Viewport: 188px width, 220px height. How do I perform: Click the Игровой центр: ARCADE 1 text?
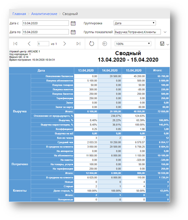[x=25, y=51]
